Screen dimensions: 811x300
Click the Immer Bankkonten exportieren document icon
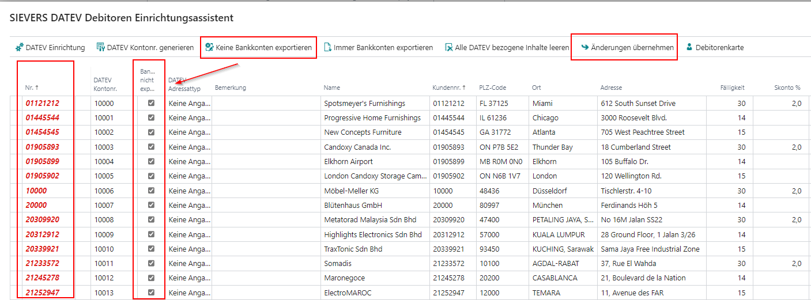pyautogui.click(x=327, y=48)
